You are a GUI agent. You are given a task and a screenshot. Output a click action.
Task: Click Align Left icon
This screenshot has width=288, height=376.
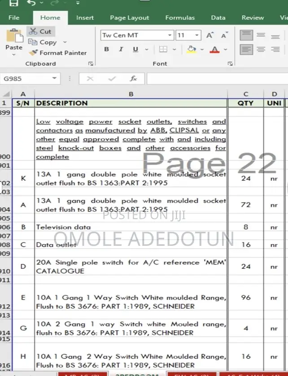pos(246,49)
